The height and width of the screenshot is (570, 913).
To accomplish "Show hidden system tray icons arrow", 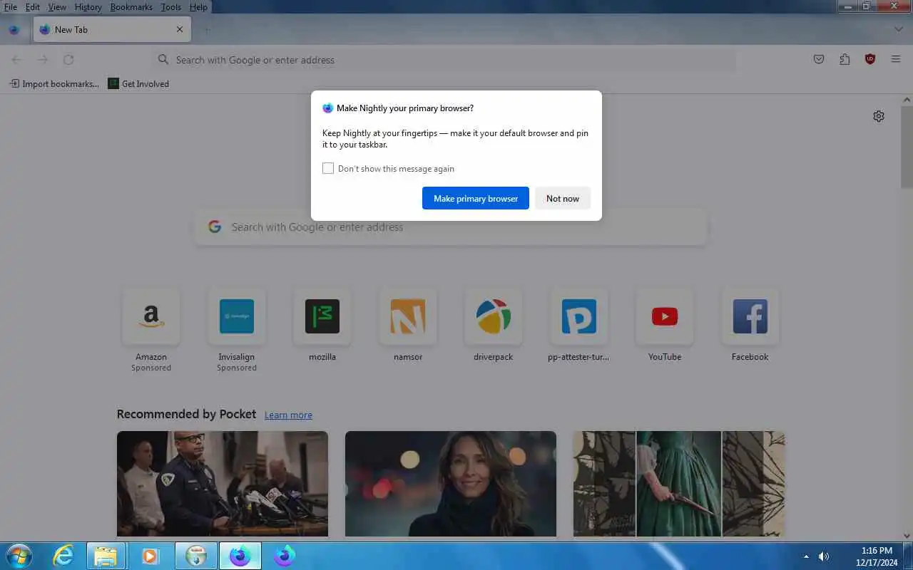I will click(x=806, y=556).
